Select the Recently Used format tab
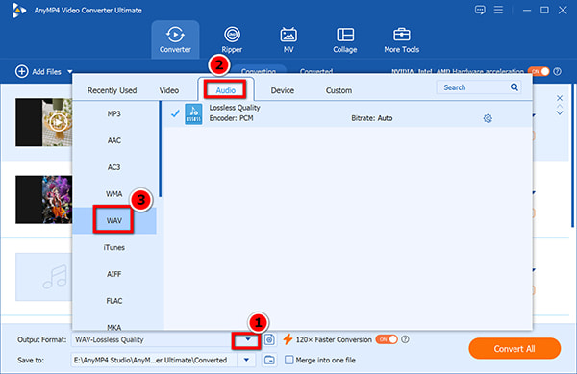The height and width of the screenshot is (374, 577). (x=112, y=90)
